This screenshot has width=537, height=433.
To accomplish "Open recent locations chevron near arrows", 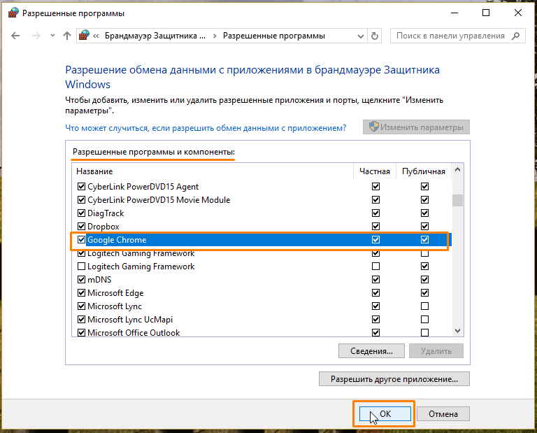I will click(x=52, y=35).
